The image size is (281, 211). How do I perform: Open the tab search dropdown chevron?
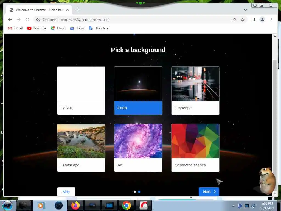pyautogui.click(x=245, y=10)
